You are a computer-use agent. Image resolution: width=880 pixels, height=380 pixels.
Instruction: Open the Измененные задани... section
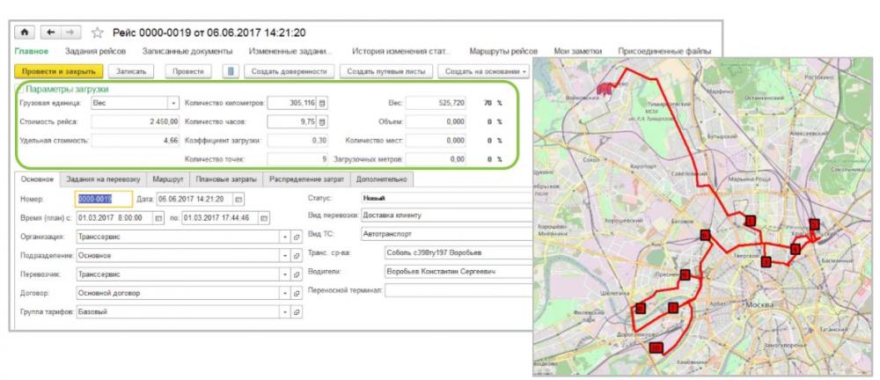click(290, 51)
